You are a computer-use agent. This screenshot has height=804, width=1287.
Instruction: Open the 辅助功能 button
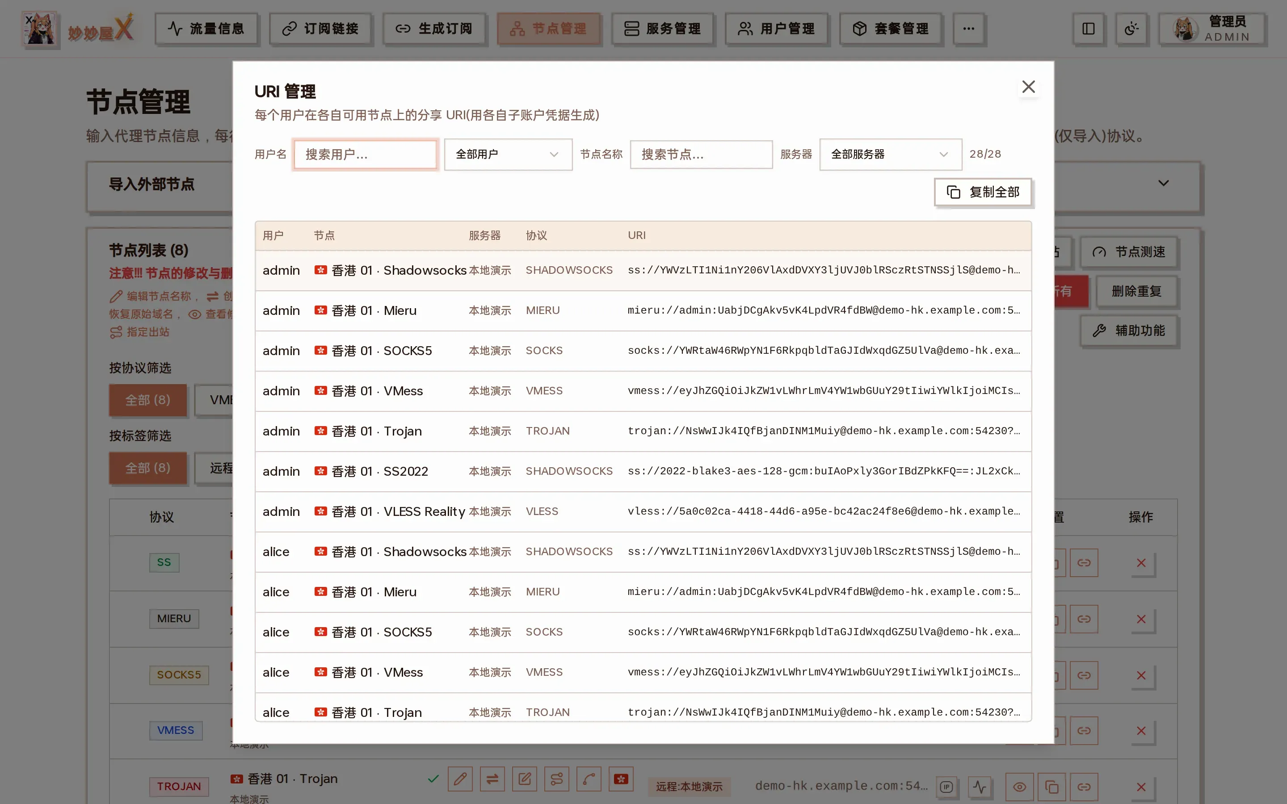tap(1128, 331)
